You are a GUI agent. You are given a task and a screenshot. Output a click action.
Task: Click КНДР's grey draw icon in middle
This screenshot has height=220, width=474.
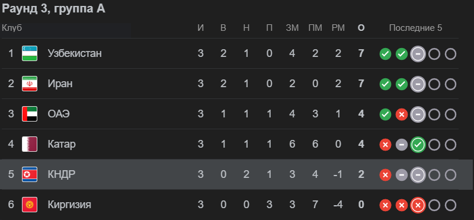tap(402, 175)
